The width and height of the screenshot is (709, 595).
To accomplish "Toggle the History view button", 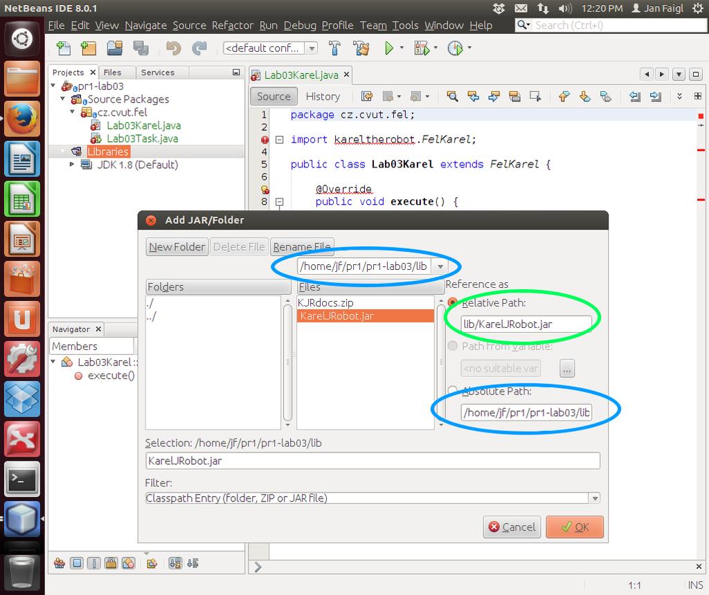I will pos(323,96).
